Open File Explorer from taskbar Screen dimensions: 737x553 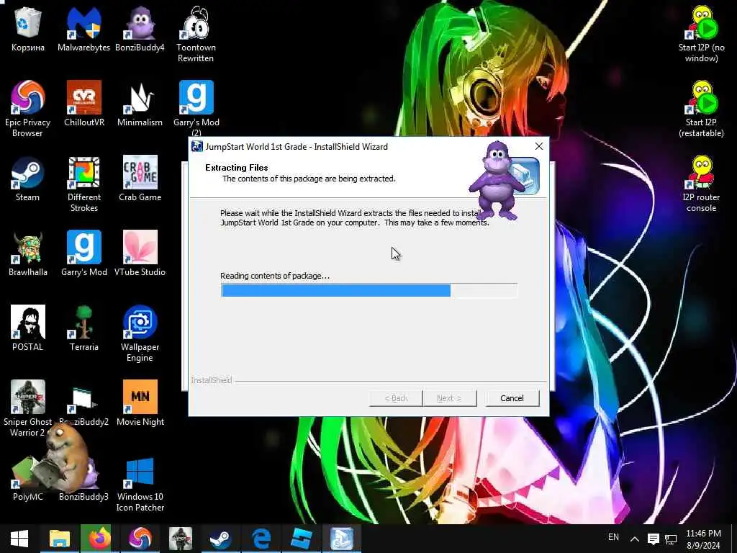point(60,539)
